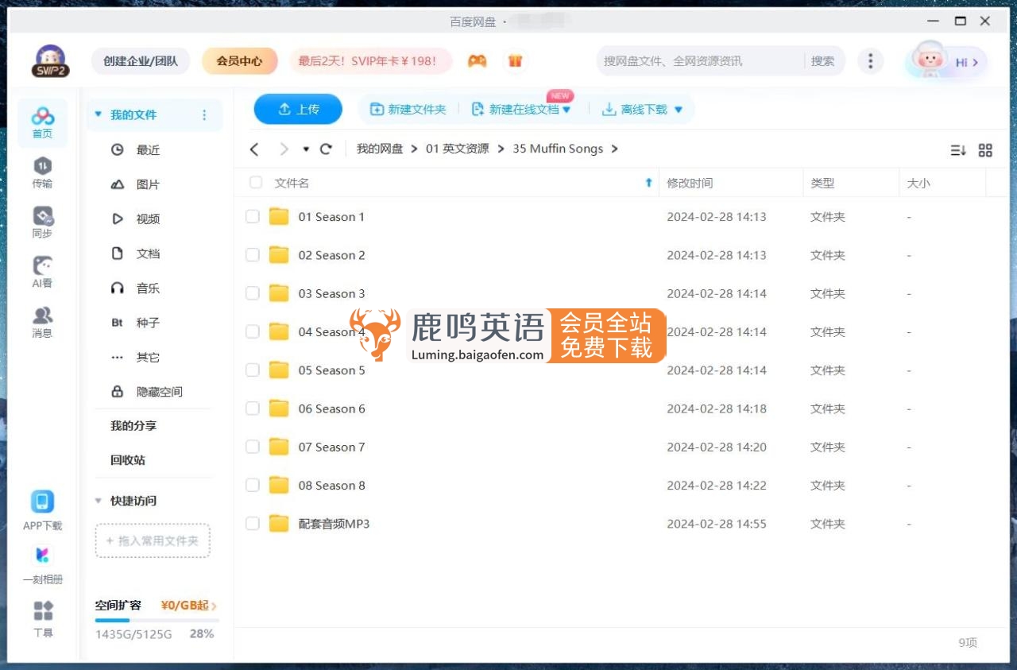Viewport: 1017px width, 670px height.
Task: Select 视频 category
Action: (148, 219)
